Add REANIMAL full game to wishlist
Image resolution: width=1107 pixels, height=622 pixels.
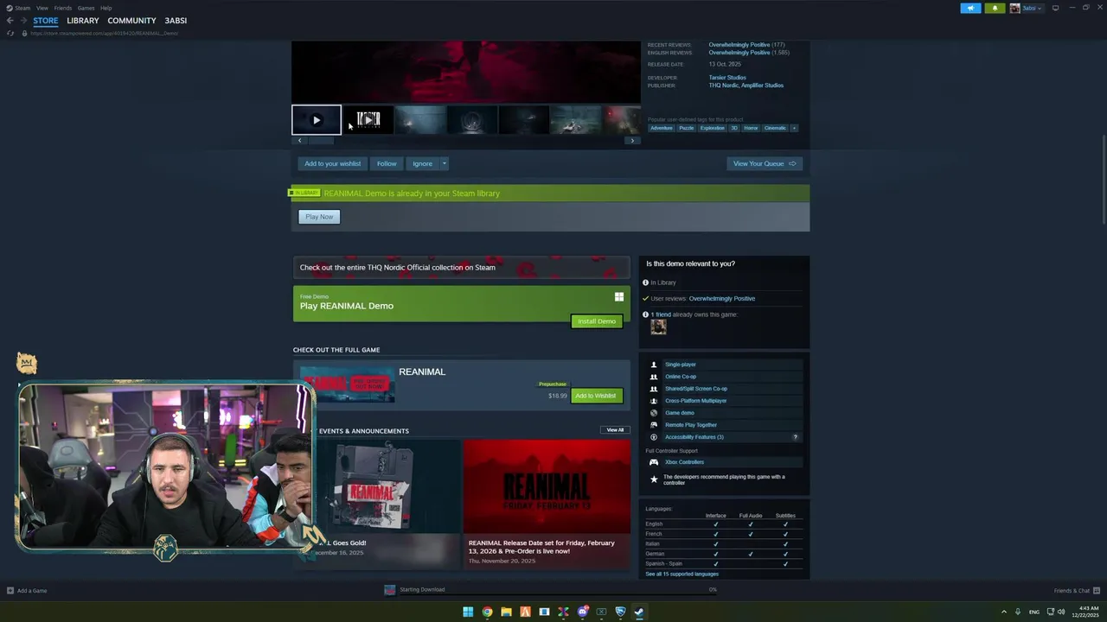coord(596,396)
